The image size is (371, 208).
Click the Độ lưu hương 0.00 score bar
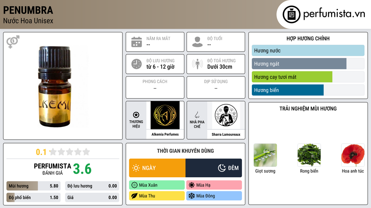click(92, 186)
